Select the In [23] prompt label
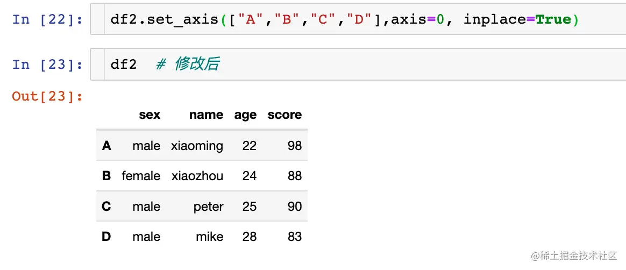This screenshot has height=270, width=626. tap(47, 65)
